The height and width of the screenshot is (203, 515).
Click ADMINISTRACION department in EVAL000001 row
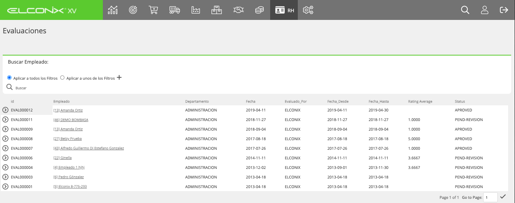pyautogui.click(x=201, y=187)
